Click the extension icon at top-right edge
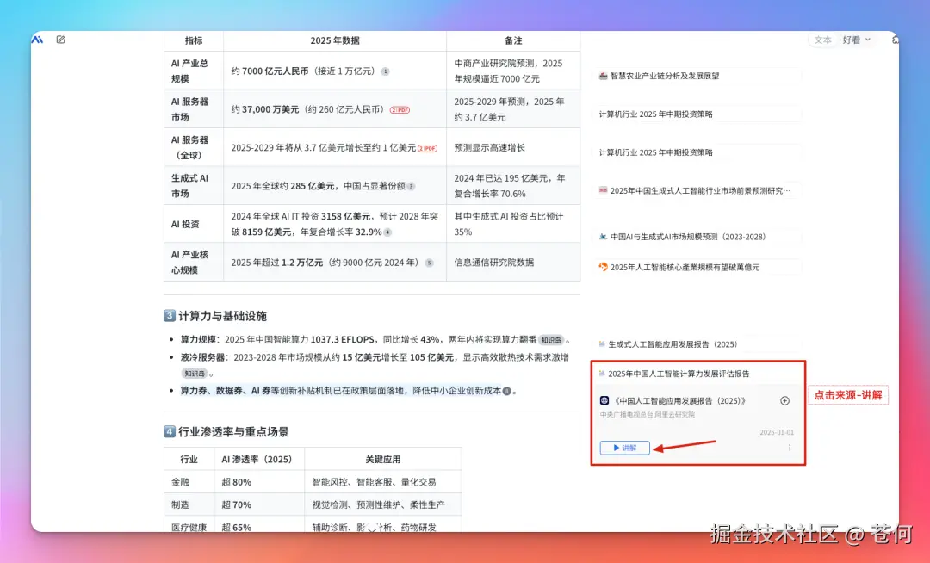 [x=895, y=40]
